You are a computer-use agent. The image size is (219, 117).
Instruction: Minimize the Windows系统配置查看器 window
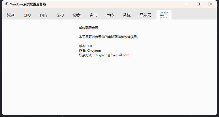point(186,4)
